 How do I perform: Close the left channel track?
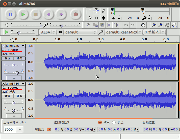(4, 46)
